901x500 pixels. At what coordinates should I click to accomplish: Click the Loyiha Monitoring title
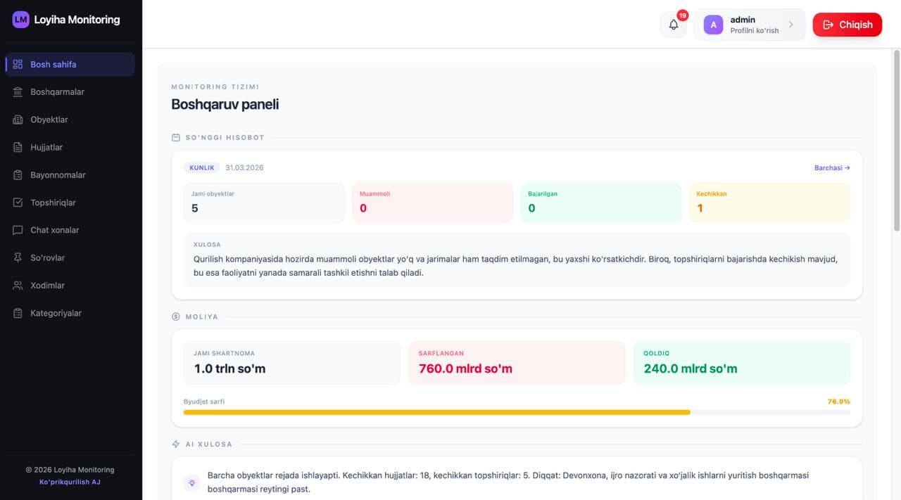(77, 20)
